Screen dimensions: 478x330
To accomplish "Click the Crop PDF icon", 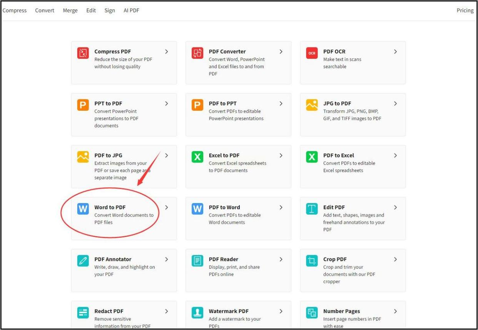I will point(312,261).
